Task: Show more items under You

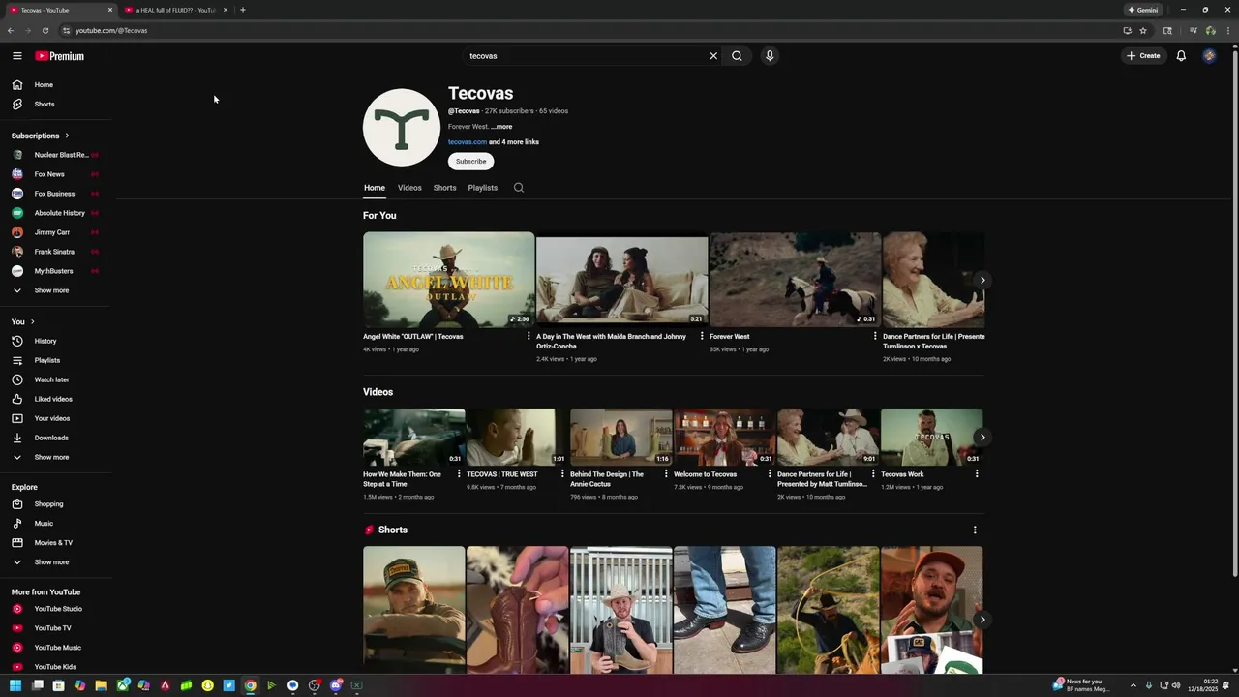Action: pyautogui.click(x=51, y=457)
